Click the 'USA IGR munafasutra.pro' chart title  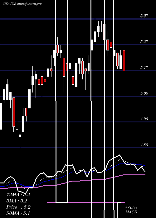coord(22,4)
